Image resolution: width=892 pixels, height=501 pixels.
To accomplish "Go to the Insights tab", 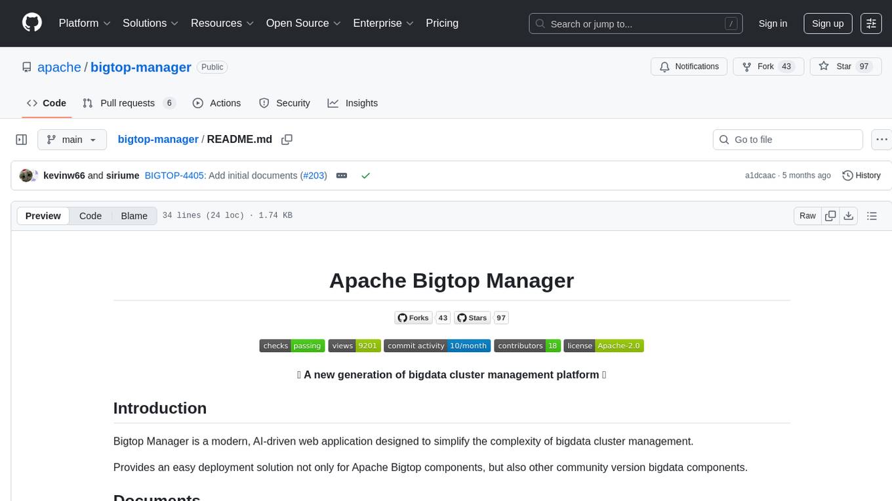I will point(353,103).
